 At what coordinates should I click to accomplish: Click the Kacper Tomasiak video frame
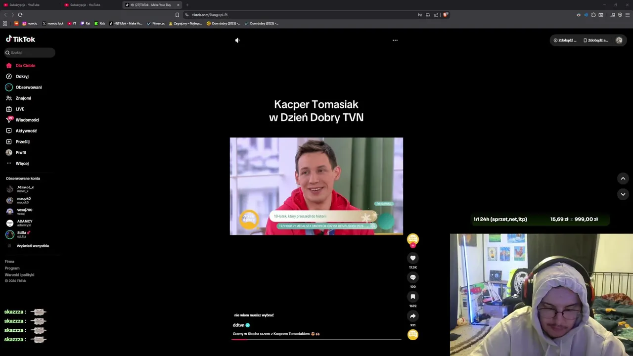[x=316, y=186]
